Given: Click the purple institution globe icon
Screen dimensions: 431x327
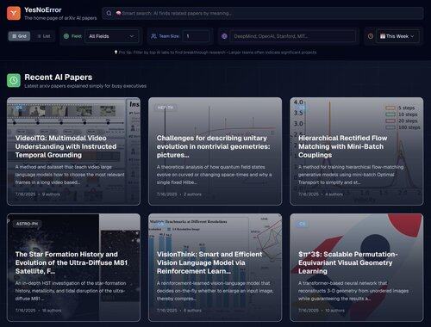Looking at the screenshot, I should click(224, 36).
